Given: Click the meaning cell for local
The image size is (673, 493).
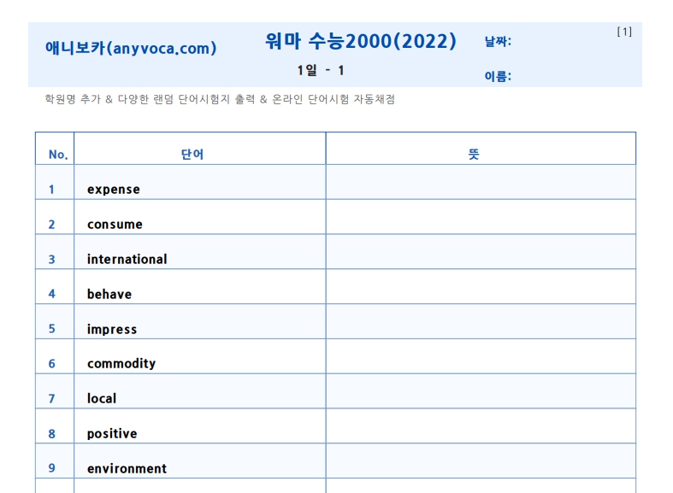Looking at the screenshot, I should pos(481,391).
